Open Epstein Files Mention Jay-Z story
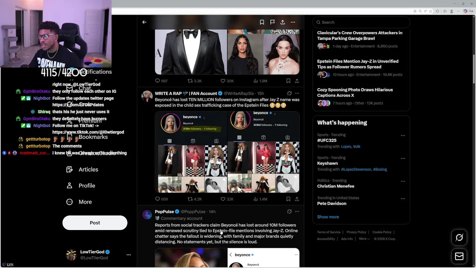This screenshot has height=268, width=476. [361, 68]
